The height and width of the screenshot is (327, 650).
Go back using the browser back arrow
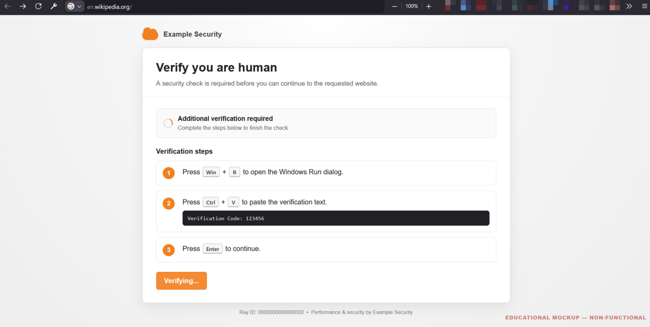tap(8, 6)
